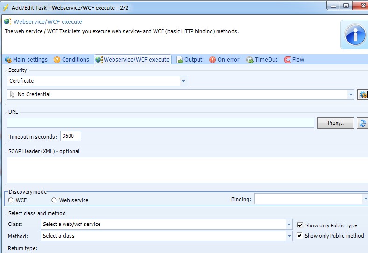Click the Proxy.. button
368x253 pixels.
(x=335, y=123)
